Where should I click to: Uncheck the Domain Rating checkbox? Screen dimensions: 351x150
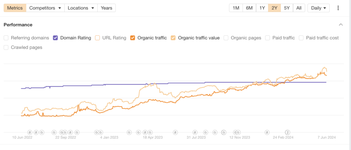(x=56, y=38)
